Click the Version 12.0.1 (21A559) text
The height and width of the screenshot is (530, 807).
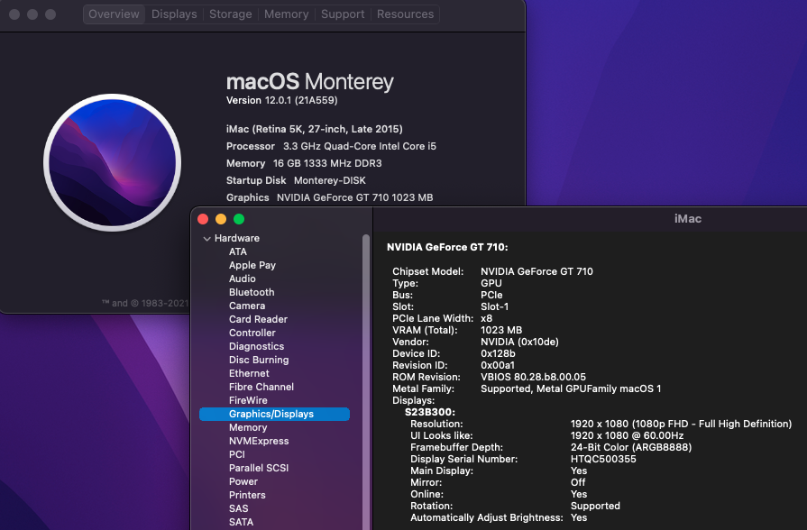[x=281, y=100]
